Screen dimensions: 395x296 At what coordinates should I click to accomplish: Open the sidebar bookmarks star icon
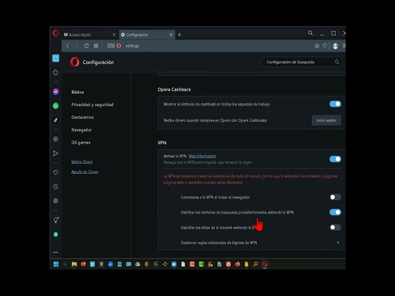(56, 73)
